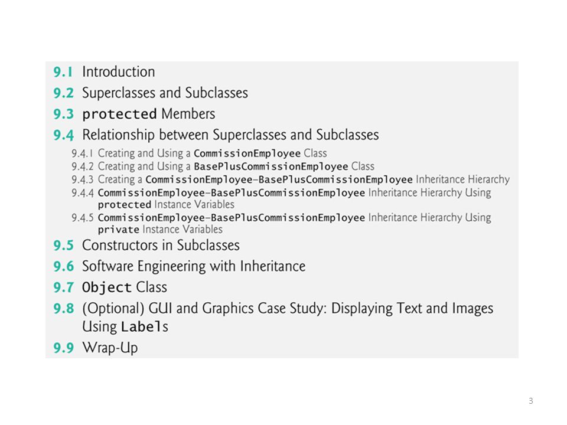This screenshot has width=567, height=425.
Task: Click subsection 9.4.4 using protected Instance Variables
Action: click(x=281, y=198)
